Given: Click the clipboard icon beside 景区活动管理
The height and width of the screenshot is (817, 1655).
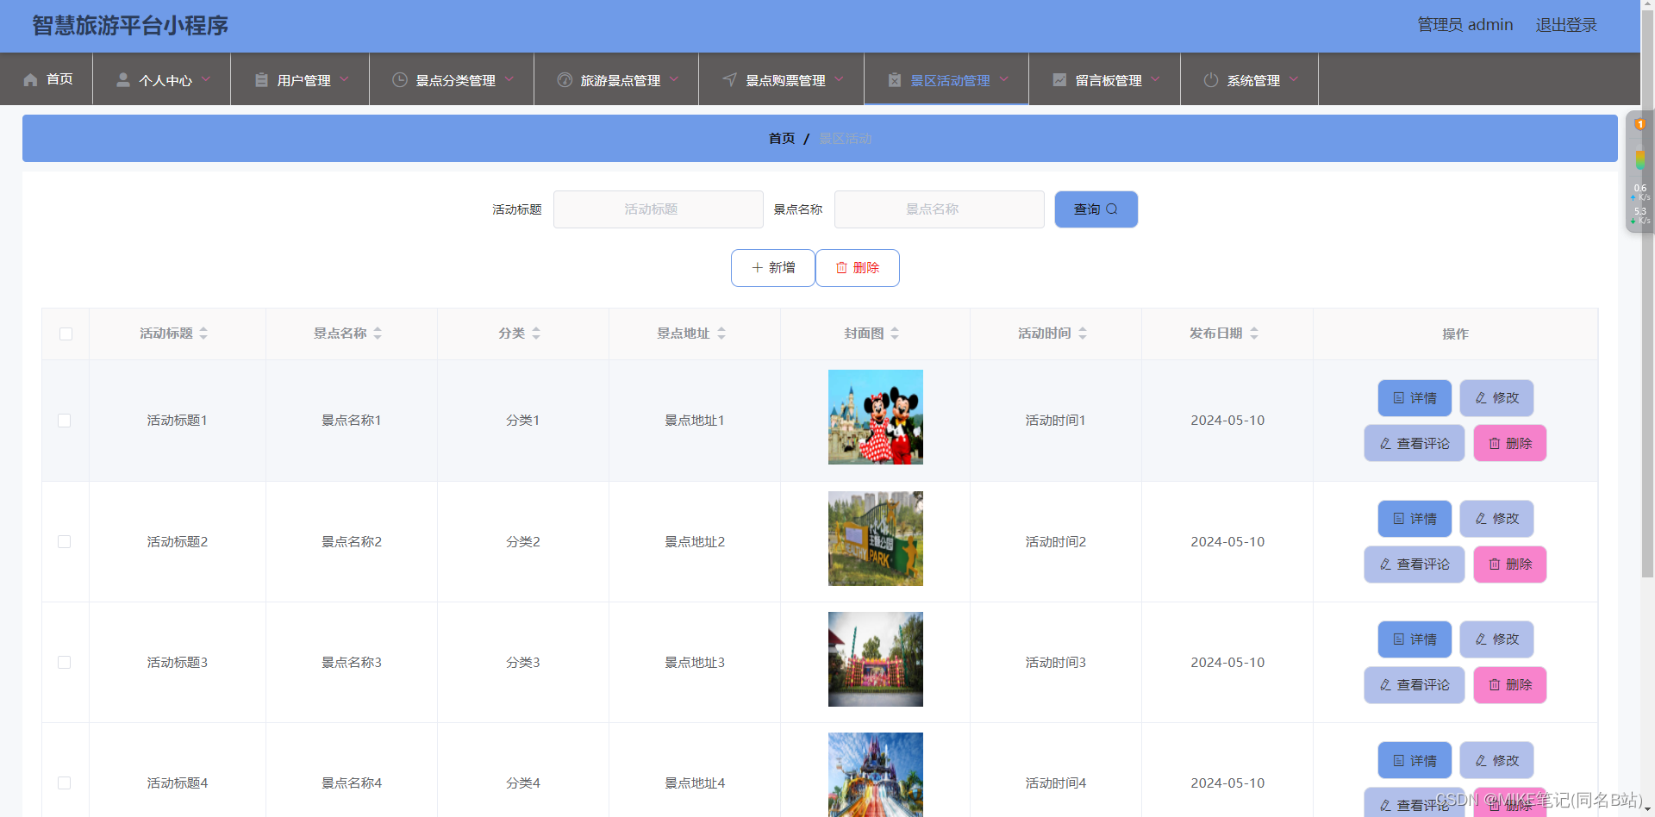Looking at the screenshot, I should click(895, 80).
